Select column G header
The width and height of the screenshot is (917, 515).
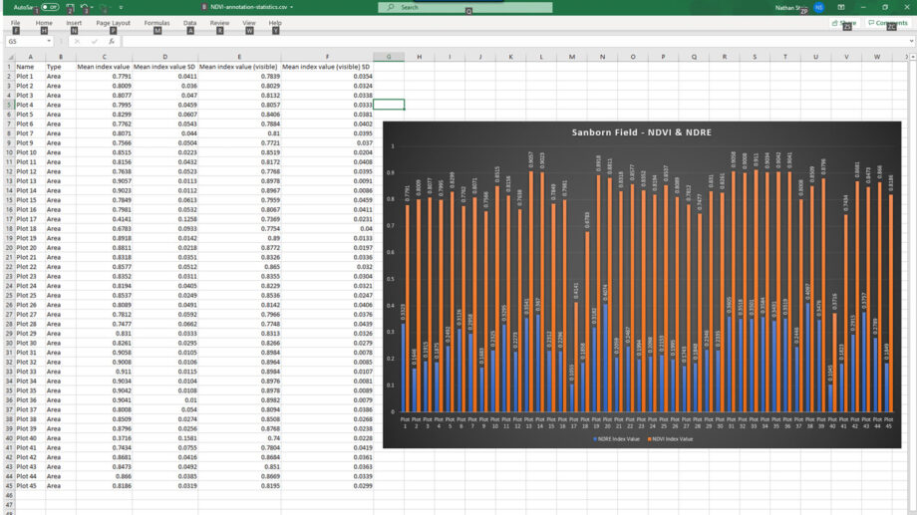coord(389,57)
